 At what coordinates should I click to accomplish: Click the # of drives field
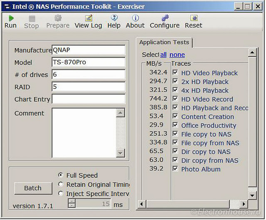89,75
